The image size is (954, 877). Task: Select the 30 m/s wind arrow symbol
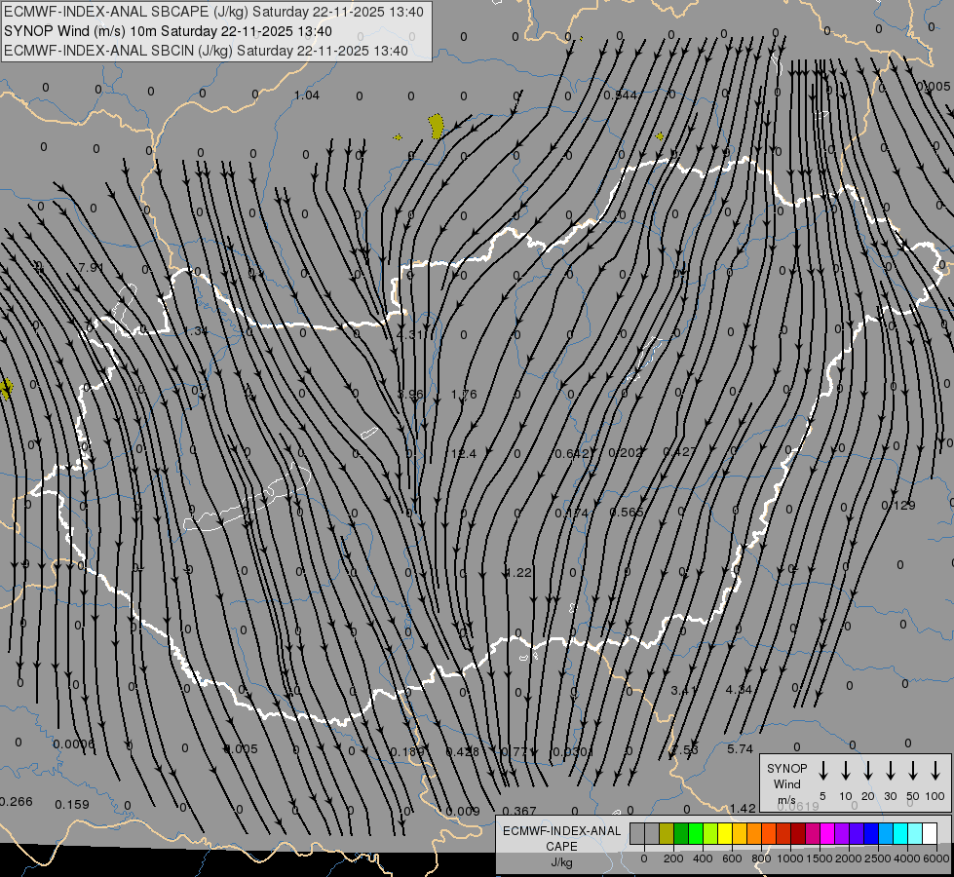point(891,771)
